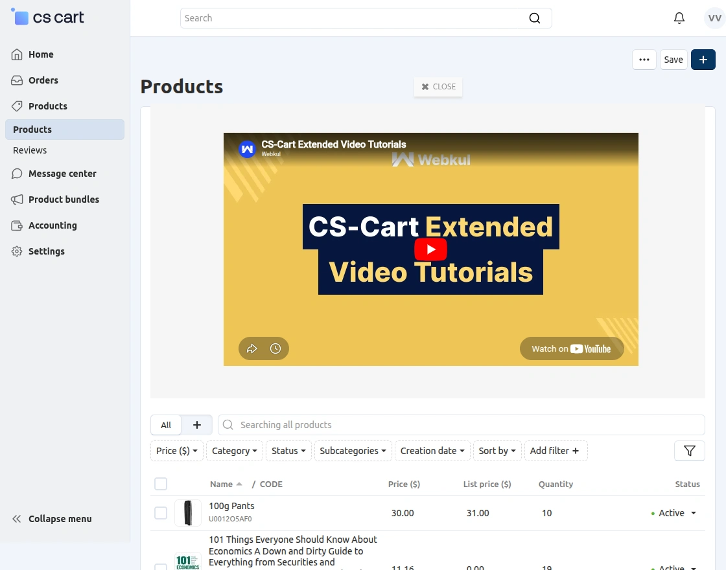Open the 100g Pants product link
726x570 pixels.
click(231, 506)
